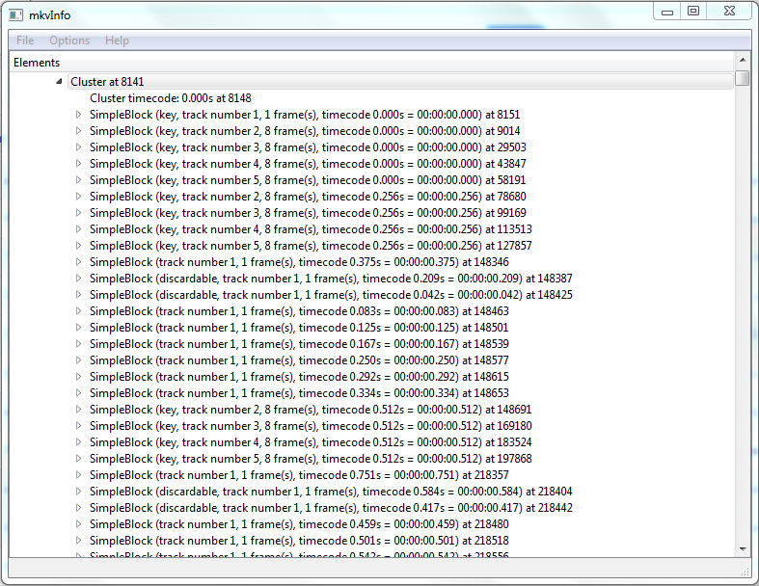The width and height of the screenshot is (759, 586).
Task: Expand the SimpleBlock at 148346
Action: [78, 262]
